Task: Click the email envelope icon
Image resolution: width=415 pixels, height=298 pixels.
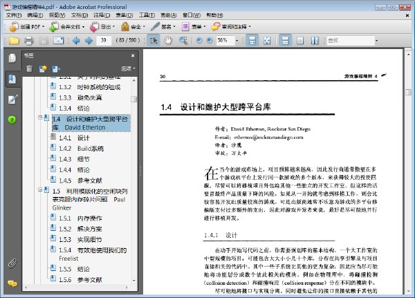Action: 59,41
